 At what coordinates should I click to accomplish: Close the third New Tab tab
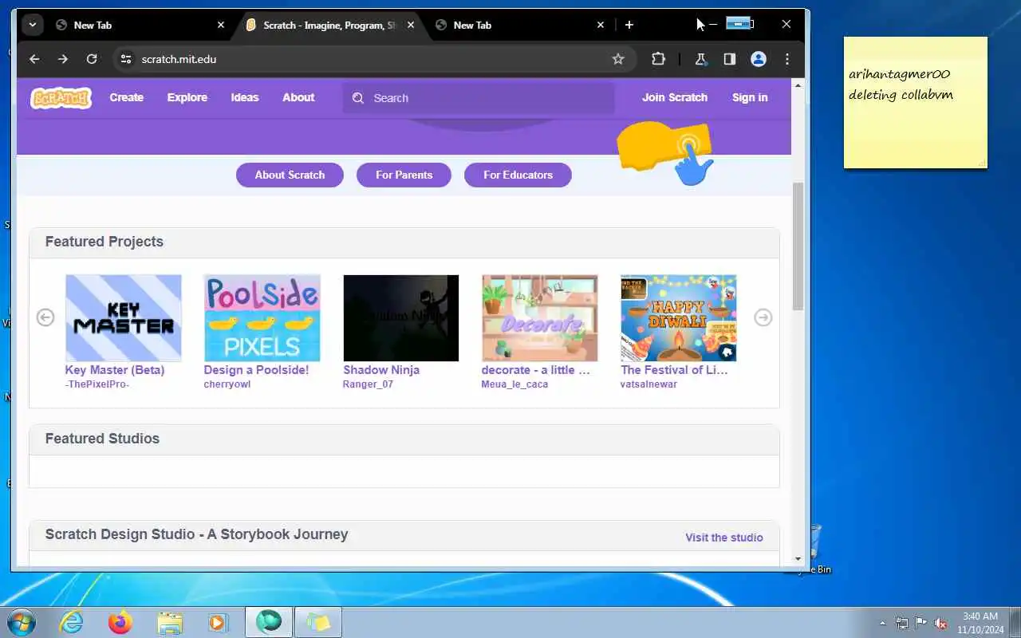tap(601, 25)
